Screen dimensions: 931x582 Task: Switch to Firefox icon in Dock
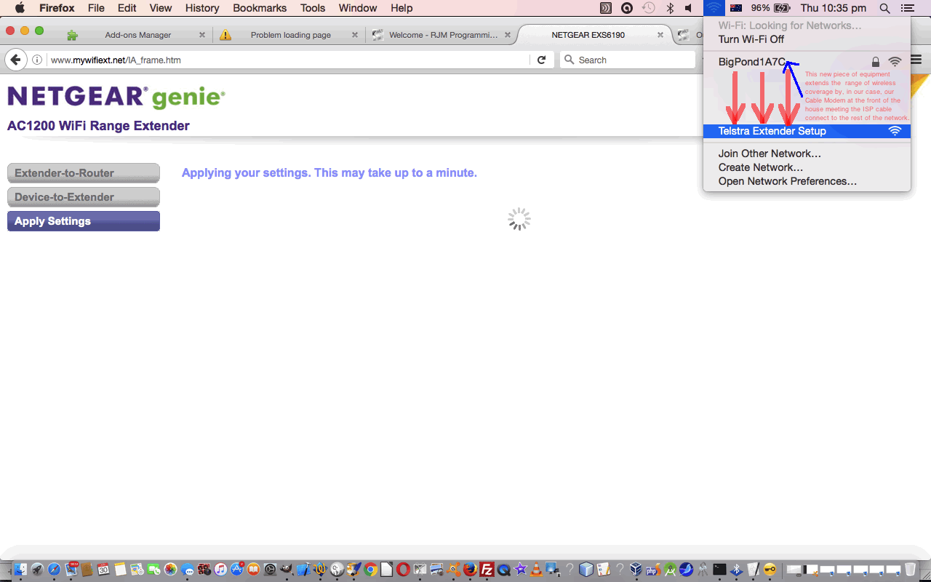point(471,570)
